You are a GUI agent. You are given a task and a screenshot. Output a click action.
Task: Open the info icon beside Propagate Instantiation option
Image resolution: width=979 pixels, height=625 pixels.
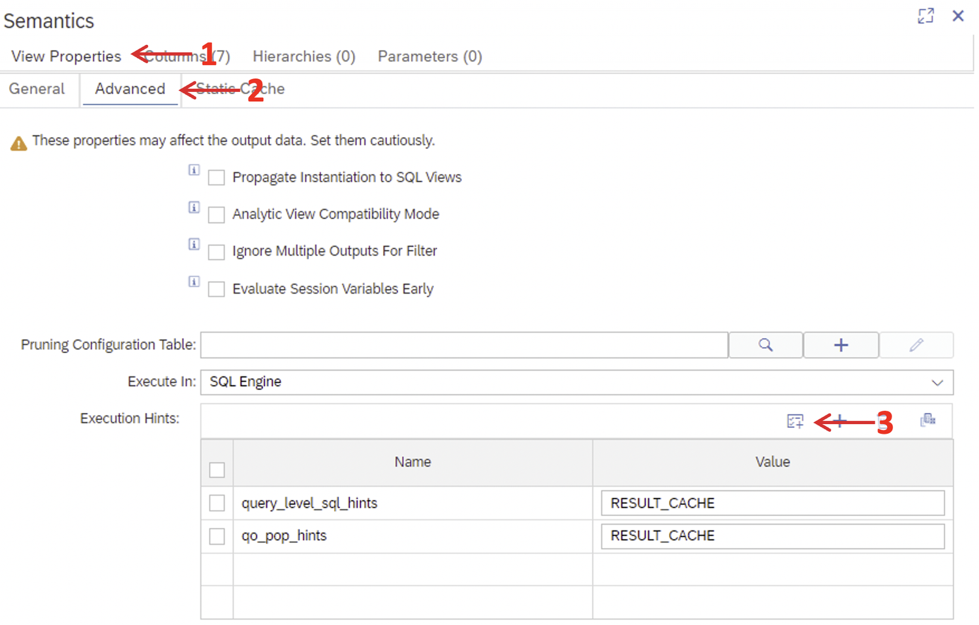(x=194, y=170)
